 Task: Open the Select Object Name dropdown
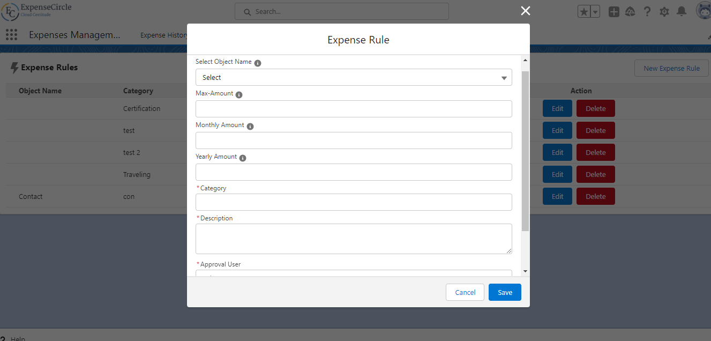click(x=354, y=77)
